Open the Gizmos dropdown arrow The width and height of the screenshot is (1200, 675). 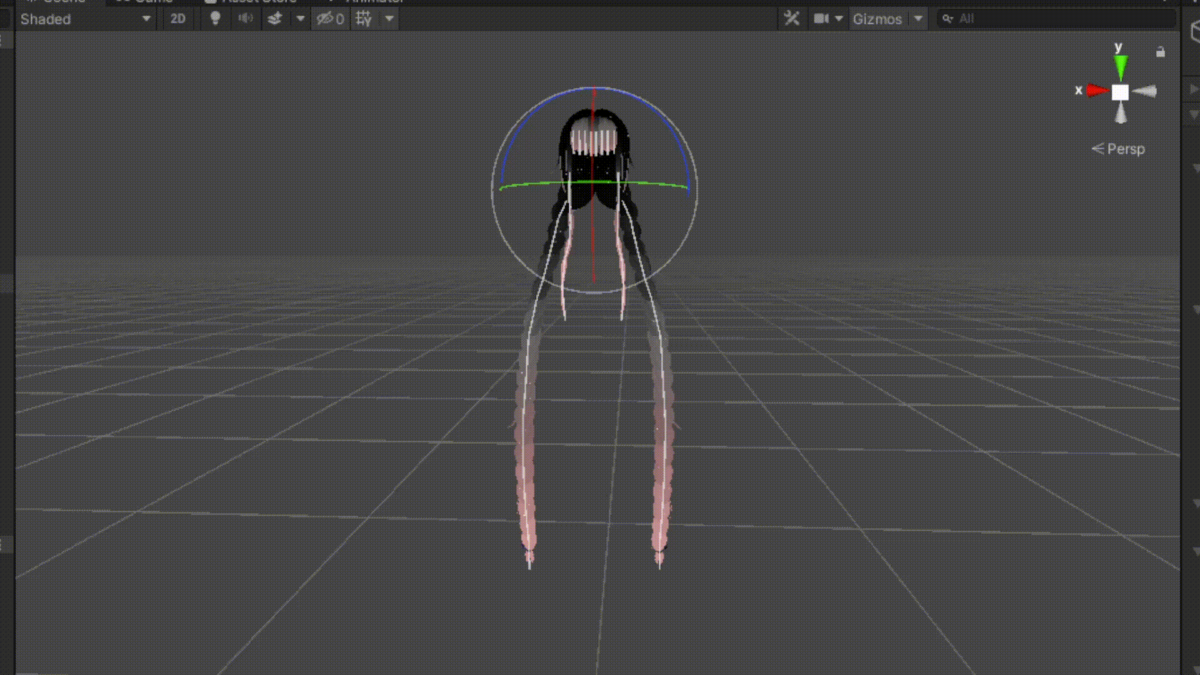click(918, 19)
